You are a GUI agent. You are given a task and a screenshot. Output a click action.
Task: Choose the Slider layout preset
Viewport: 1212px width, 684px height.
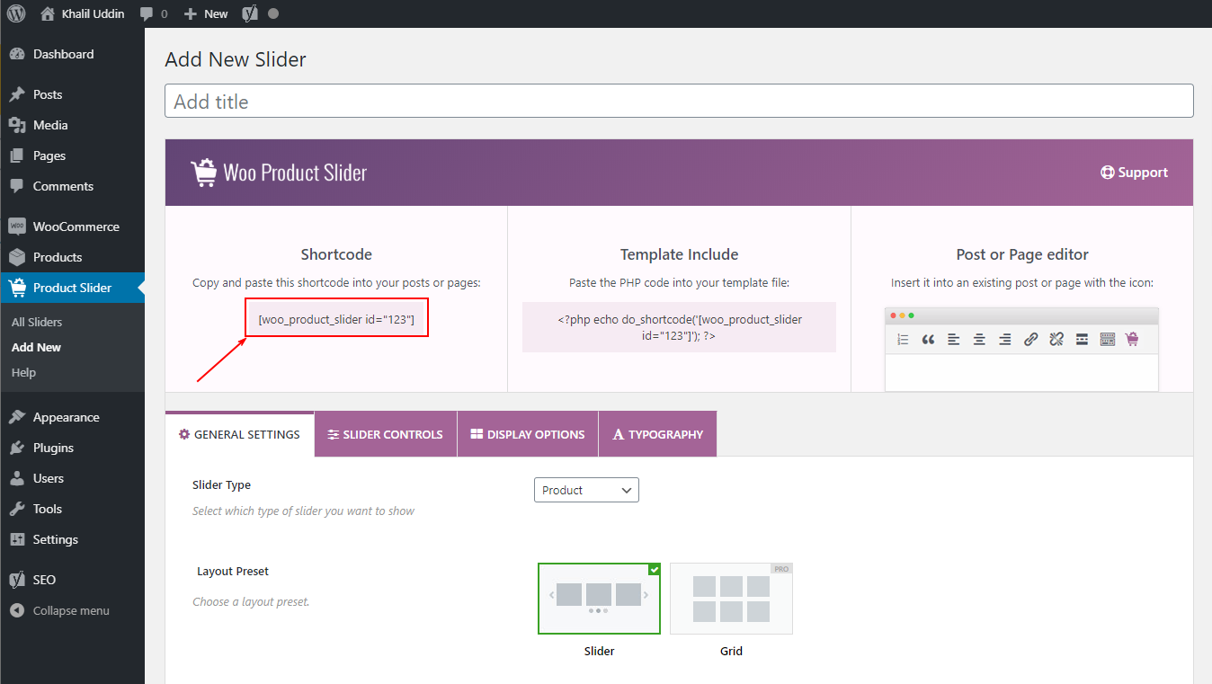click(599, 599)
